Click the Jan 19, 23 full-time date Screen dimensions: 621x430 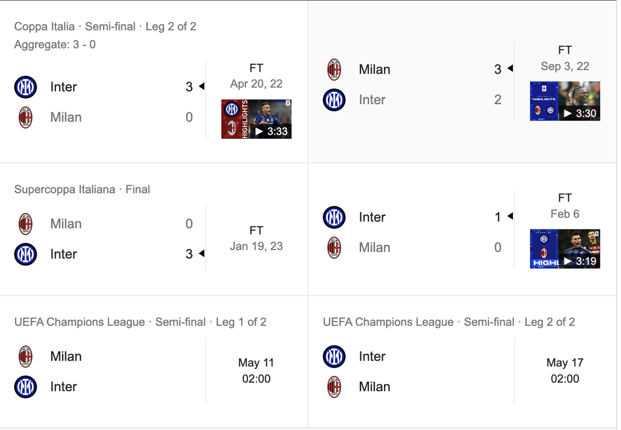pyautogui.click(x=256, y=247)
